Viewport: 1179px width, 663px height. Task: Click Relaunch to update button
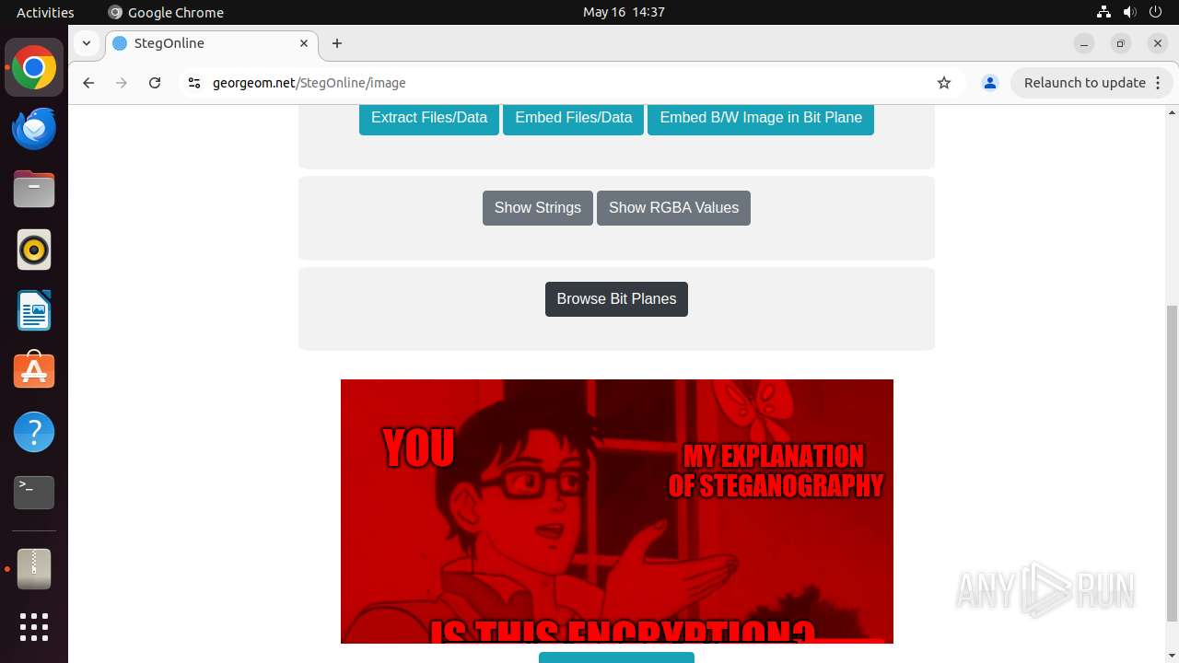click(x=1085, y=83)
